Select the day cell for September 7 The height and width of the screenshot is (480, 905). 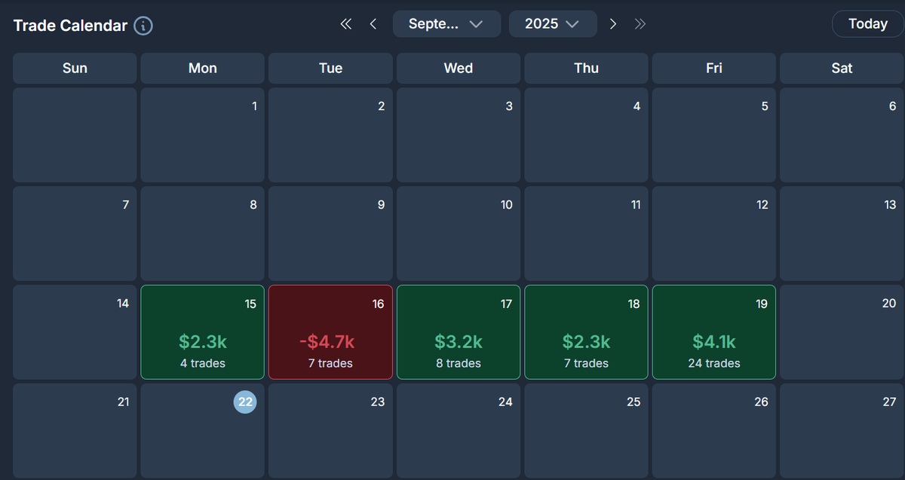tap(75, 234)
